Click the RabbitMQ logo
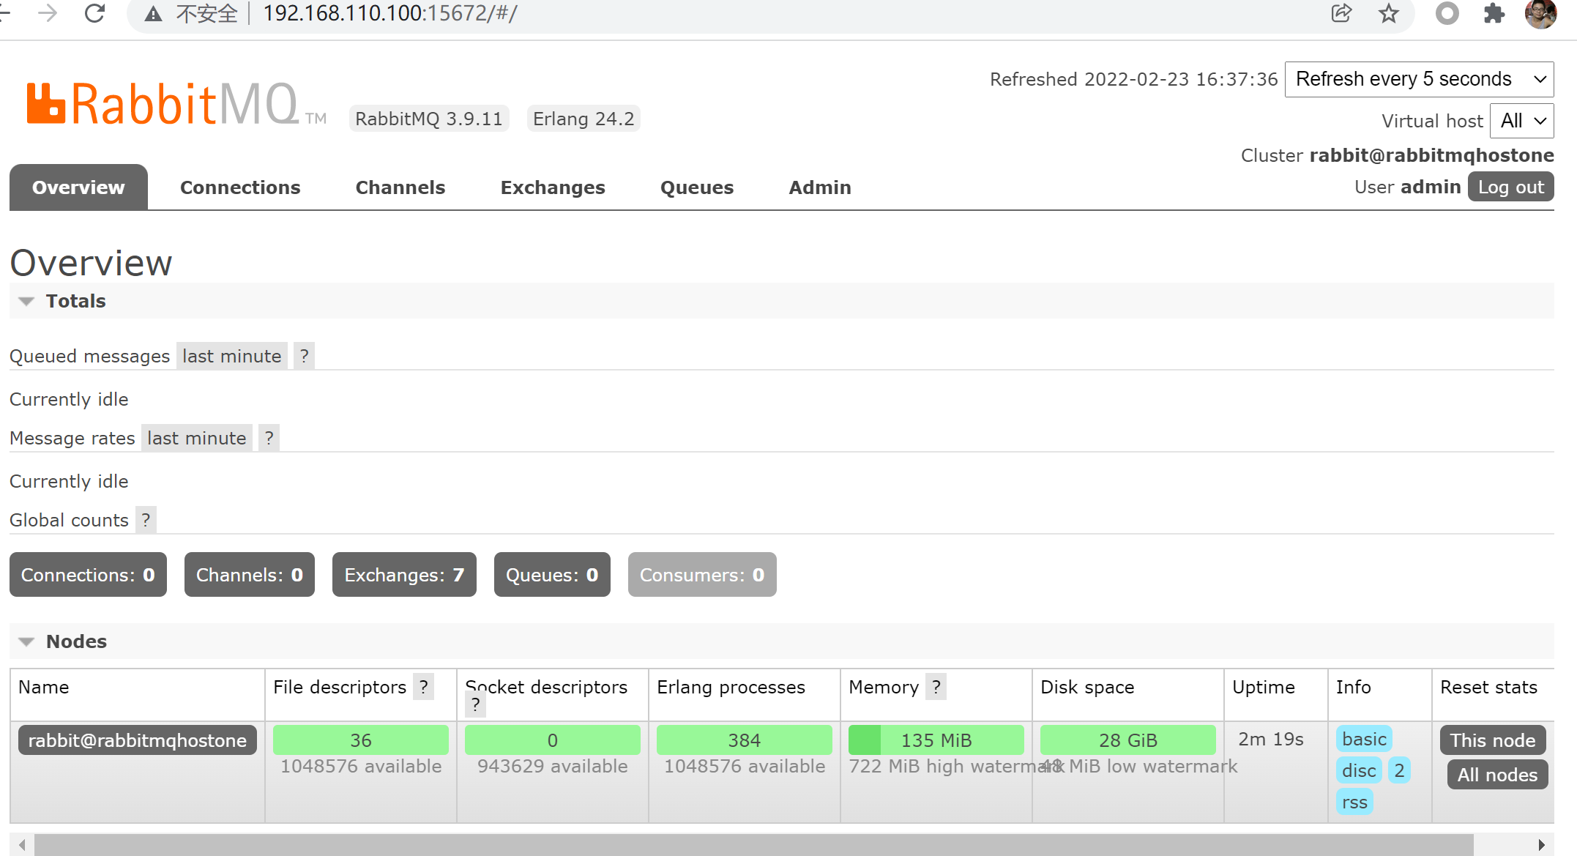The height and width of the screenshot is (856, 1577). click(163, 105)
